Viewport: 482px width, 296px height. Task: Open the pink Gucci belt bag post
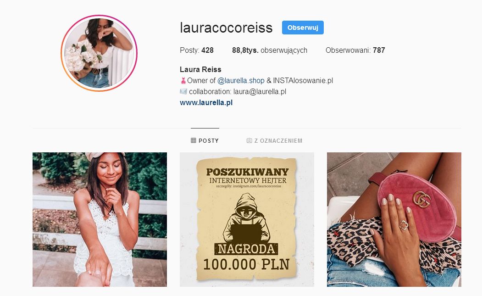point(394,219)
